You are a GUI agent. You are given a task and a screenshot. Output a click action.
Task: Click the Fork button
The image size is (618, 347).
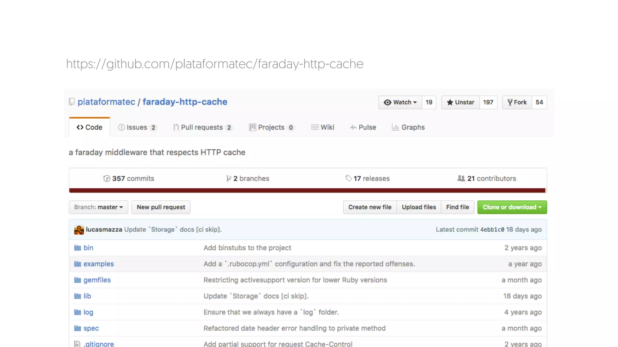pyautogui.click(x=517, y=102)
